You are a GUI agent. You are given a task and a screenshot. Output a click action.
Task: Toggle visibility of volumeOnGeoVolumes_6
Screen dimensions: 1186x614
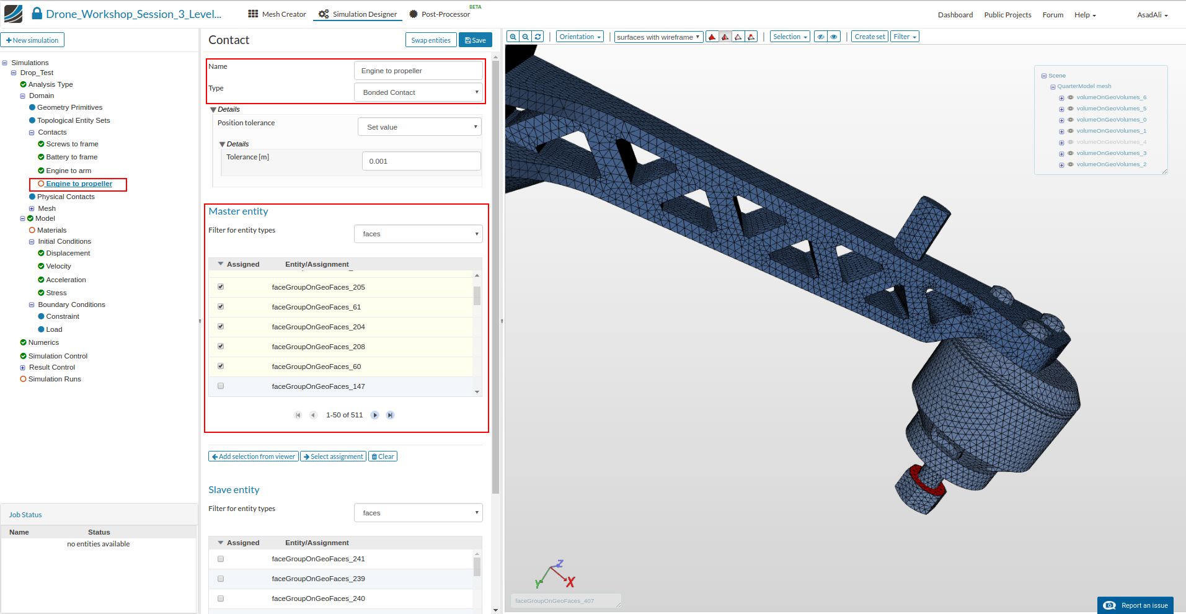point(1070,97)
